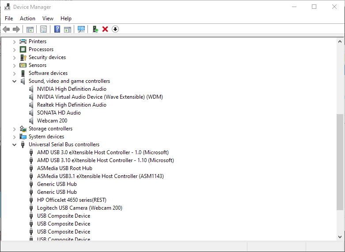Click Scan for hardware changes monitor icon
345x252 pixels.
pyautogui.click(x=81, y=29)
